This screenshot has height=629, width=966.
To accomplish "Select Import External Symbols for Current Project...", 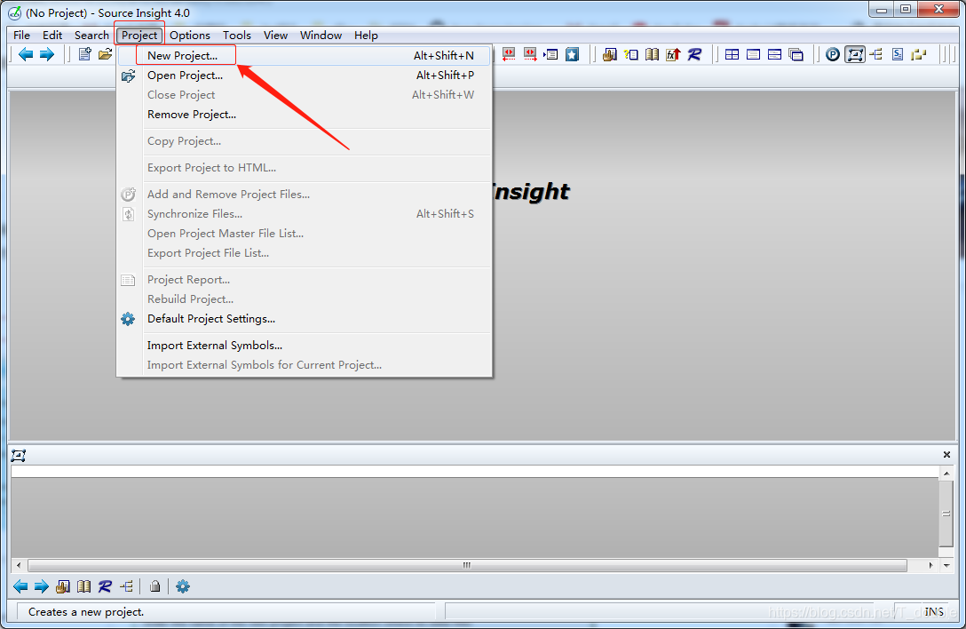I will 305,365.
